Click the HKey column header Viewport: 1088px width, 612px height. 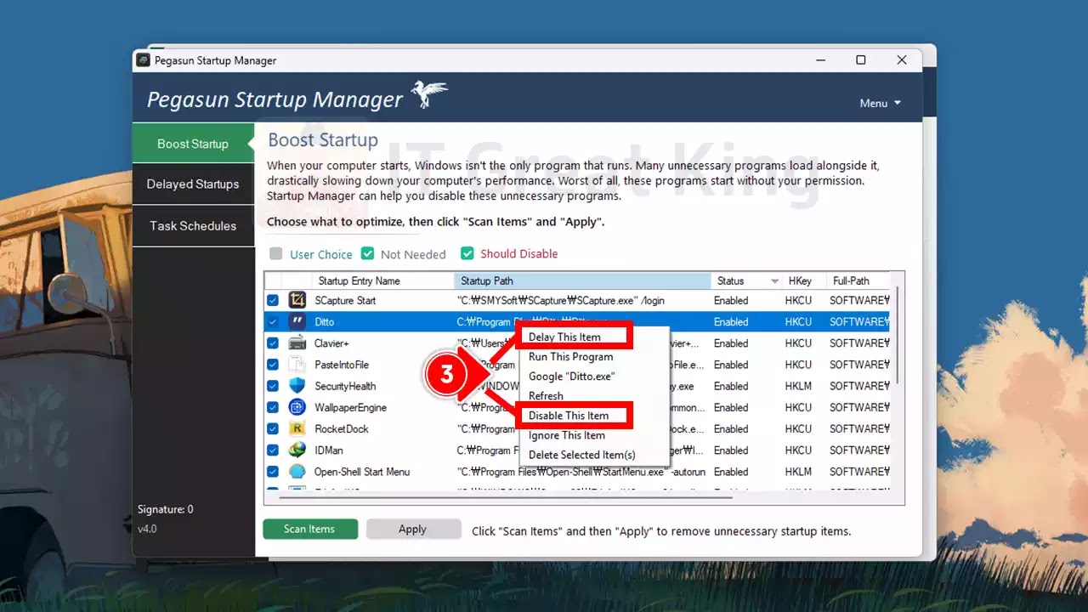click(803, 280)
